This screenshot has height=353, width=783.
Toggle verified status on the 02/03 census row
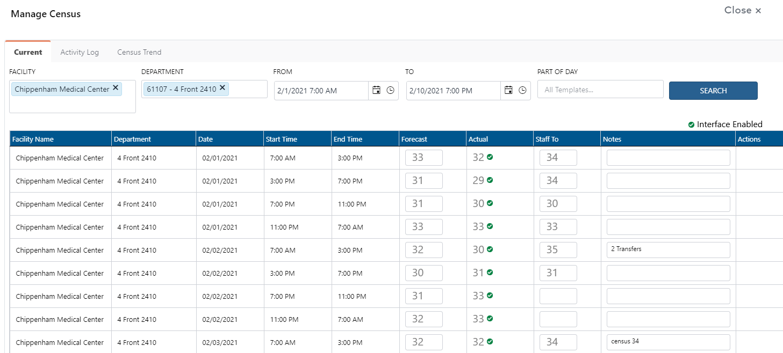point(489,342)
